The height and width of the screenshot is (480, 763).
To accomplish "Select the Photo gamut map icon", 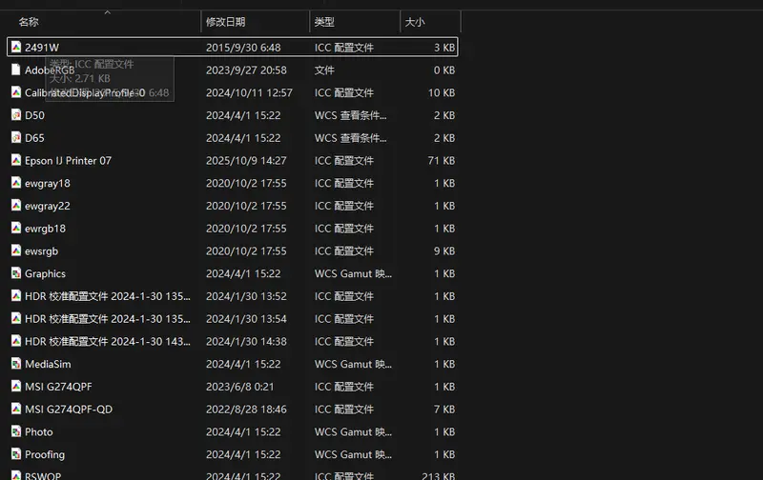I will (16, 431).
